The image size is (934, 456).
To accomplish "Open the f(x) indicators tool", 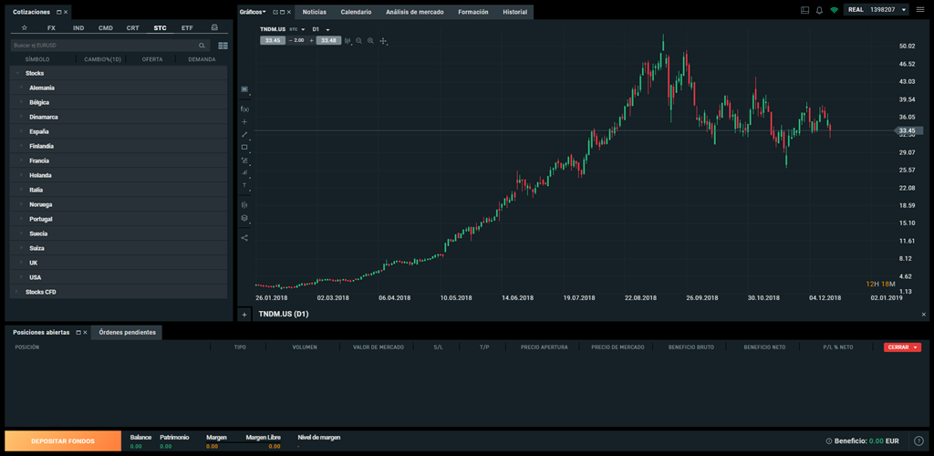I will pos(244,109).
